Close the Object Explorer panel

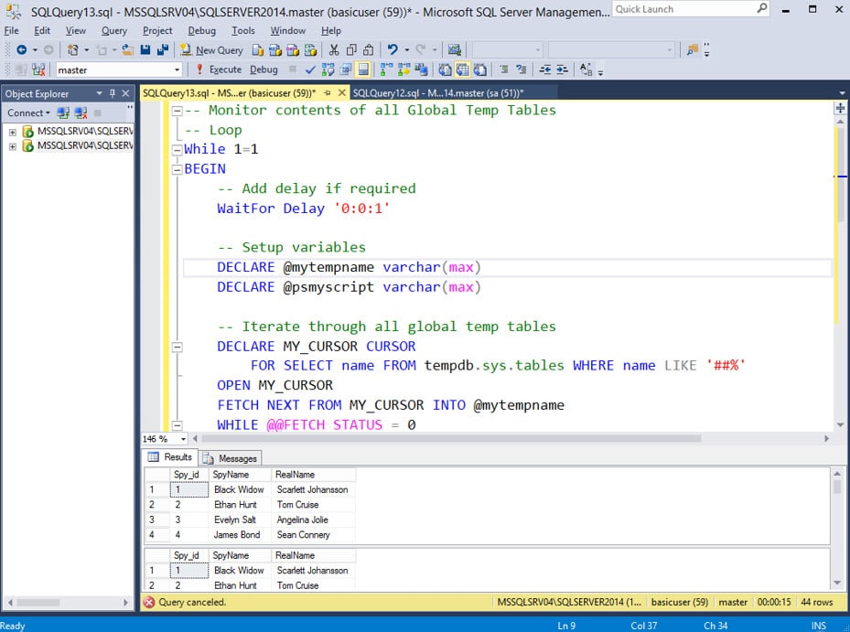click(125, 93)
